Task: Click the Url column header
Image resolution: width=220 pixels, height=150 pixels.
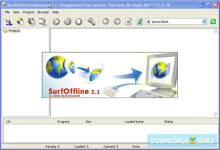Action: click(23, 122)
